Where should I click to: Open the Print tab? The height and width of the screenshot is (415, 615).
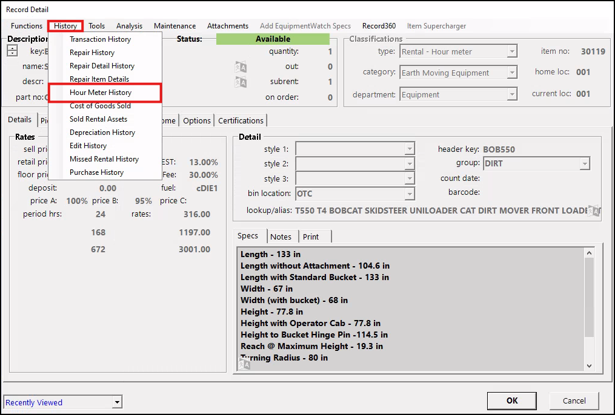tap(311, 237)
